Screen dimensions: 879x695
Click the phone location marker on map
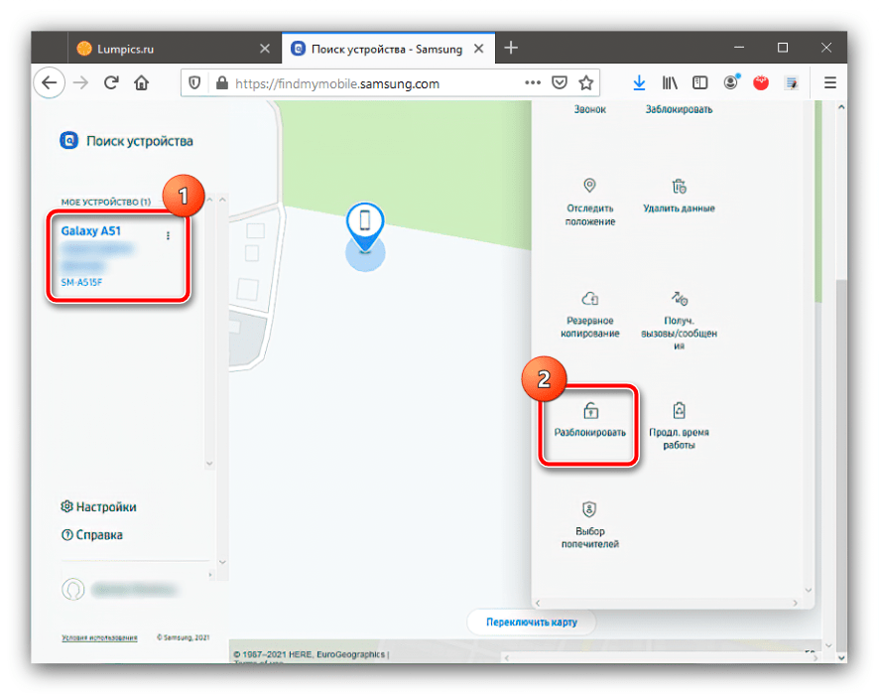click(365, 221)
